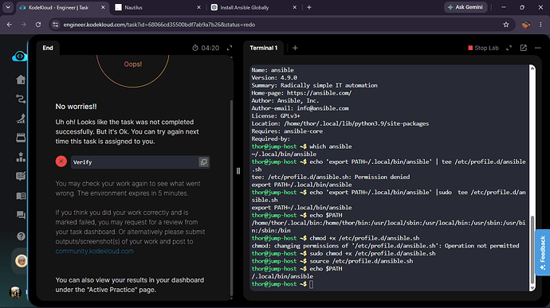The height and width of the screenshot is (308, 550).
Task: Click the "No worries!!" heading
Action: 76,107
